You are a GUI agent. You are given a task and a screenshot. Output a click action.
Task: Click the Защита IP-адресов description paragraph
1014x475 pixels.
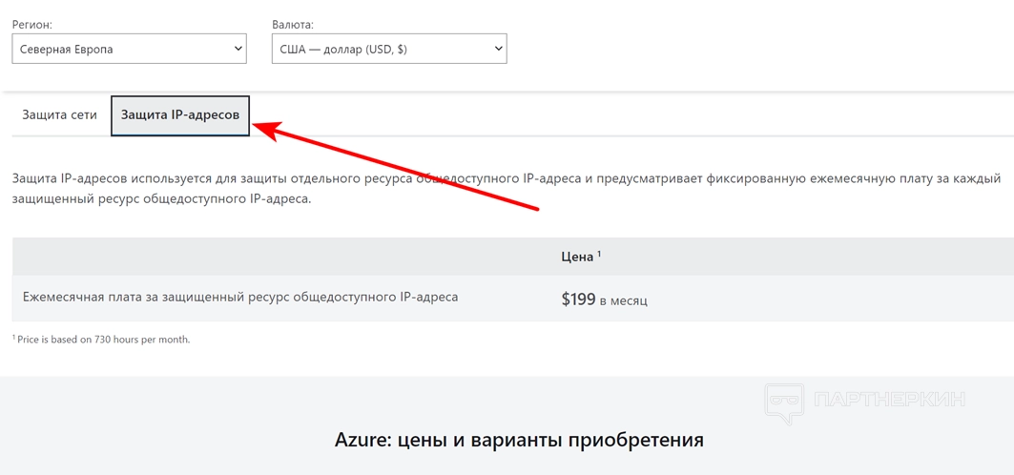[507, 189]
